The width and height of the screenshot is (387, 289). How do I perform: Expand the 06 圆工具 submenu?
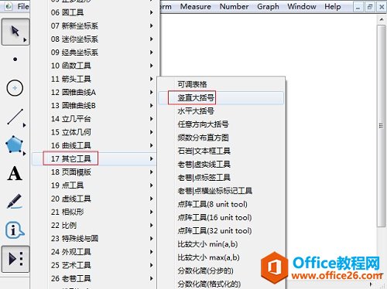click(x=94, y=12)
